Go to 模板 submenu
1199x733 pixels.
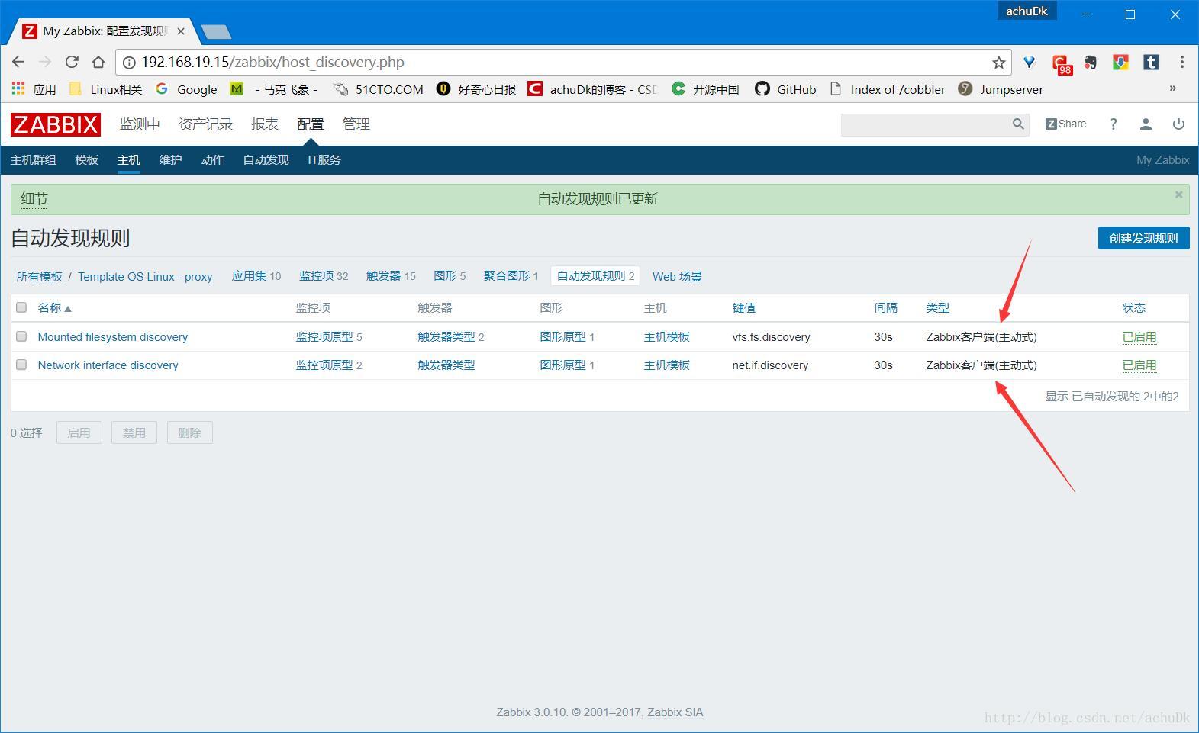click(86, 159)
